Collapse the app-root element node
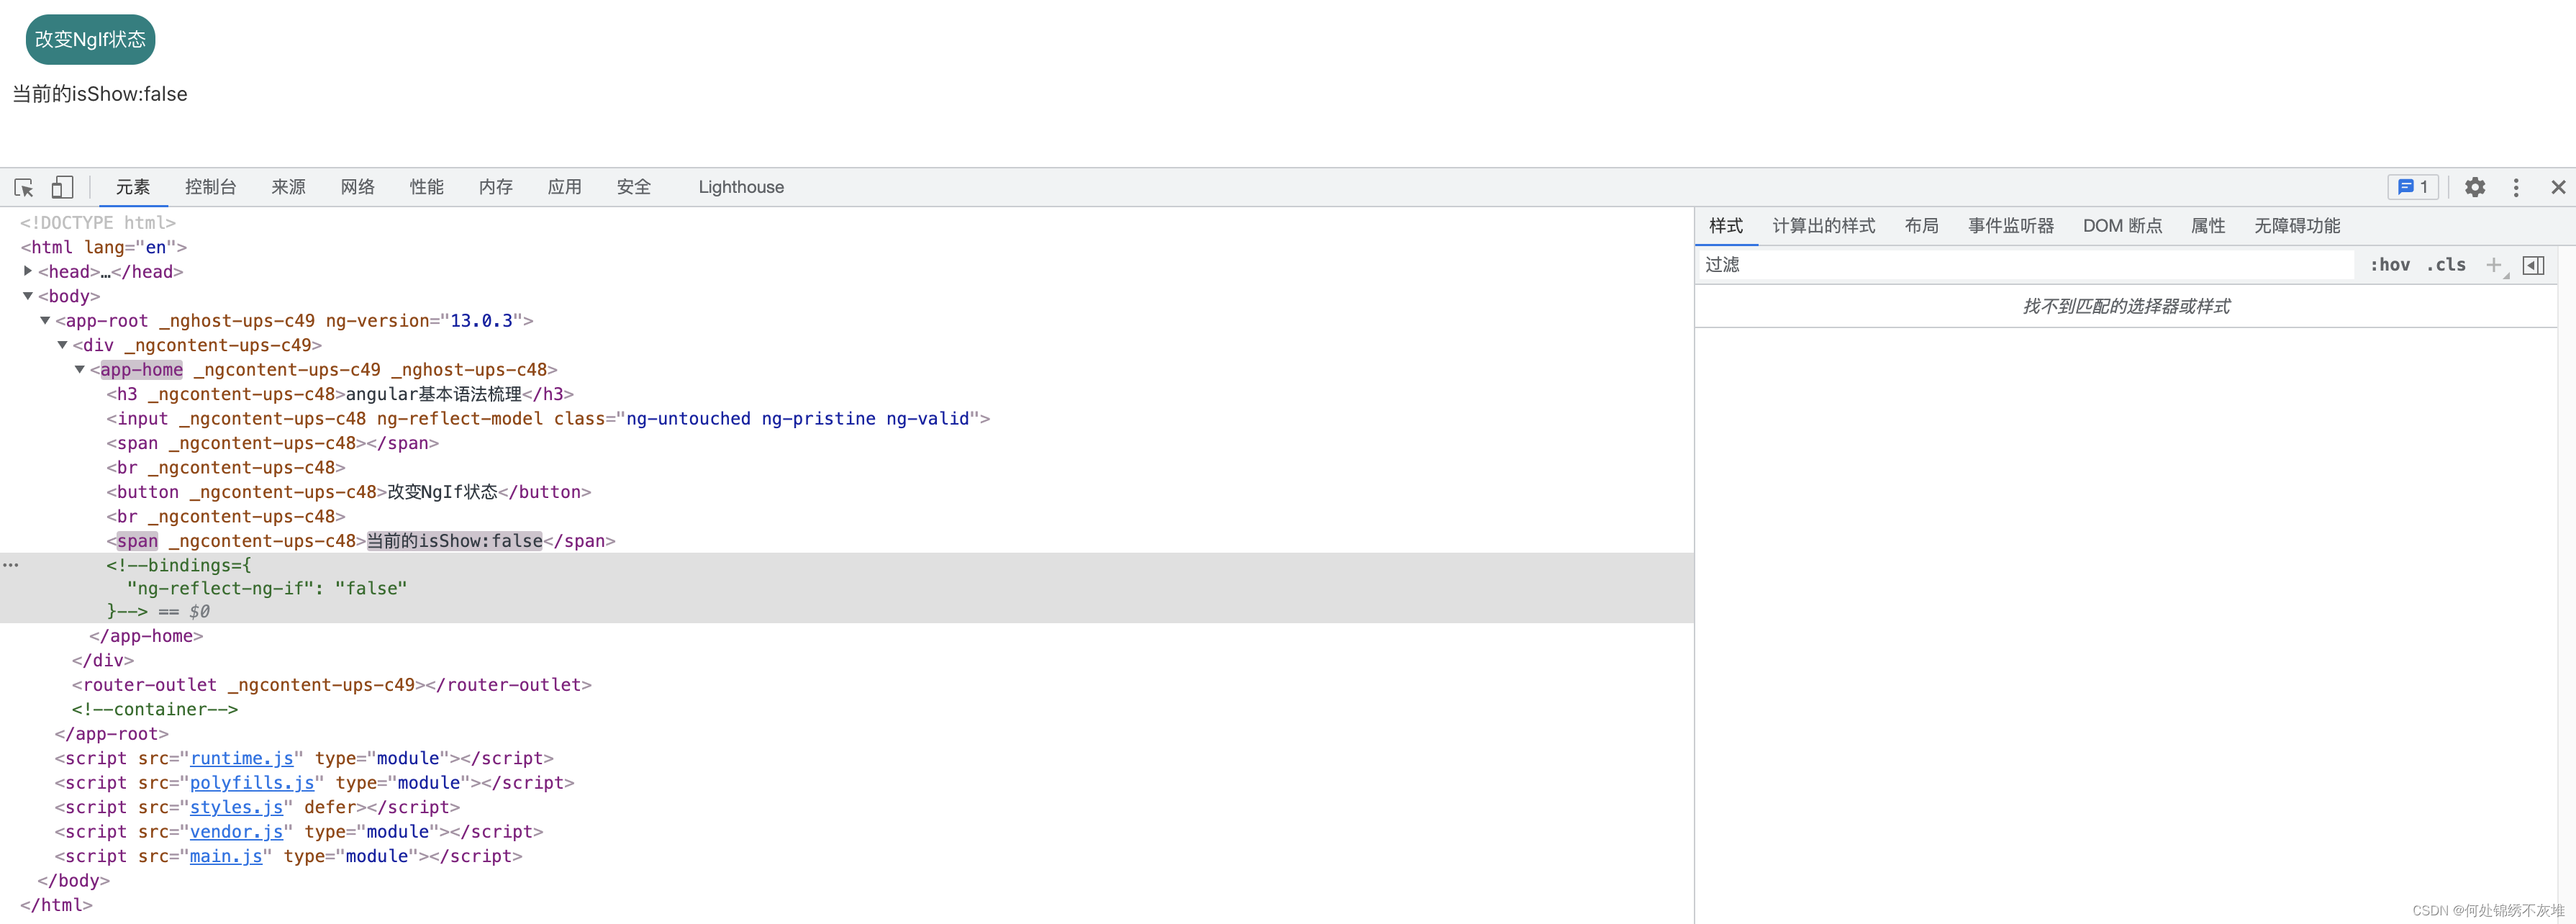The width and height of the screenshot is (2576, 924). pyautogui.click(x=45, y=320)
